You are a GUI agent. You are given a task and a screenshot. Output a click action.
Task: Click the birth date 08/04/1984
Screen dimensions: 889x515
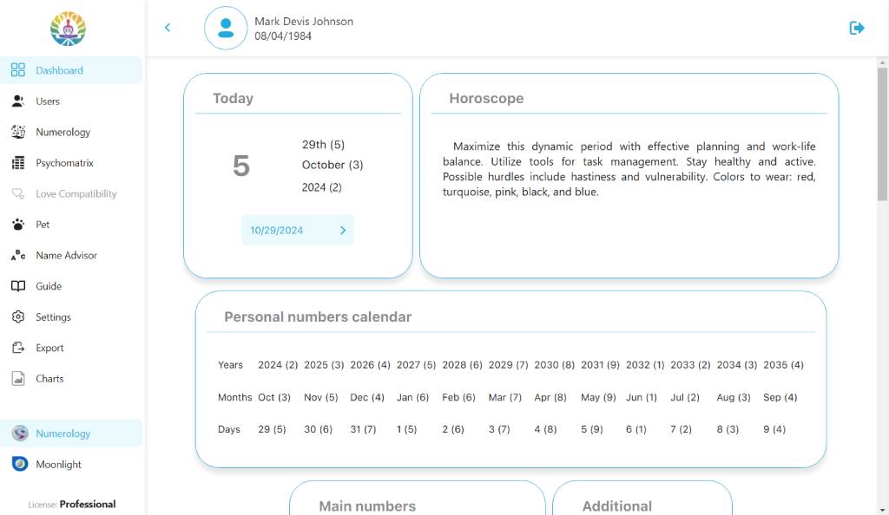click(283, 36)
